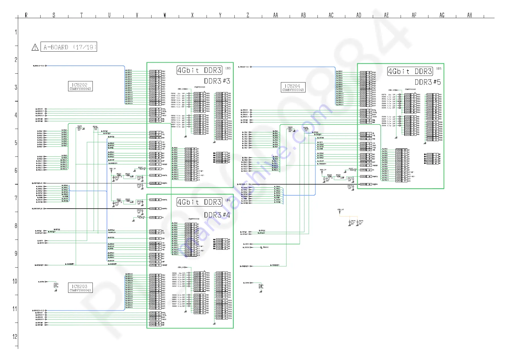This screenshot has height=358, width=507.
Task: Click the 4Gbit DDR3 title in UD5 block
Action: pyautogui.click(x=410, y=71)
